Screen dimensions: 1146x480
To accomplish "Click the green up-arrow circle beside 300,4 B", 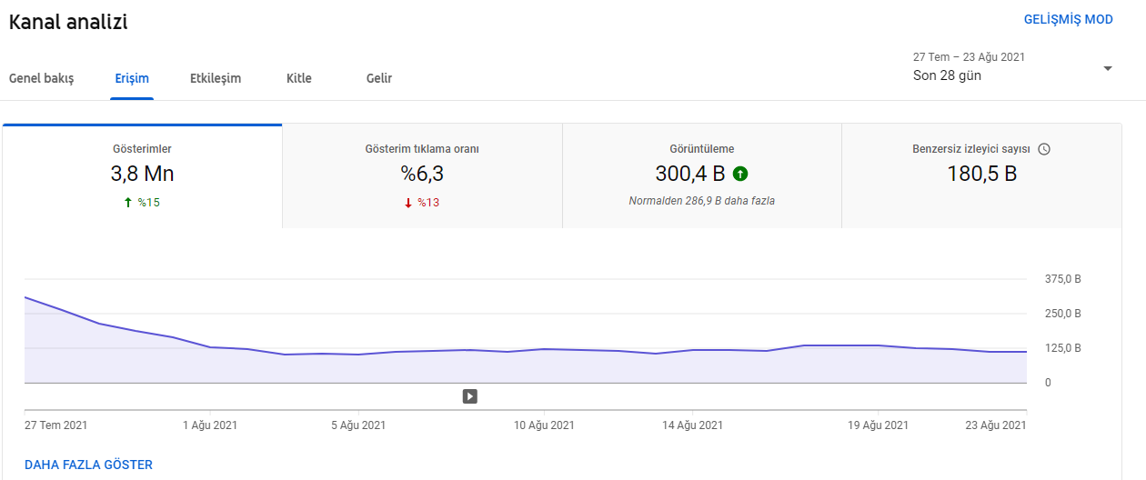I will click(741, 174).
